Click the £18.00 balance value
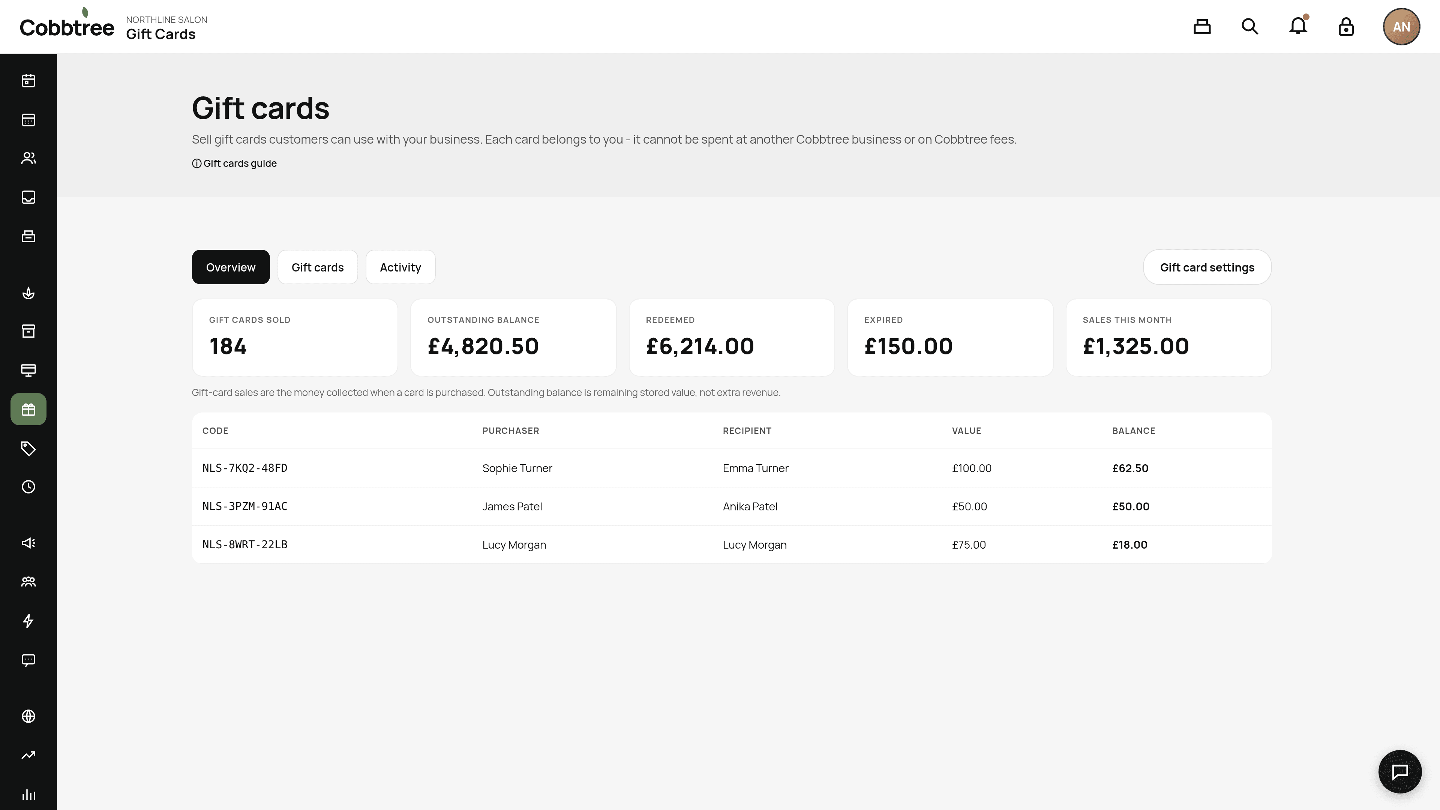 point(1130,545)
